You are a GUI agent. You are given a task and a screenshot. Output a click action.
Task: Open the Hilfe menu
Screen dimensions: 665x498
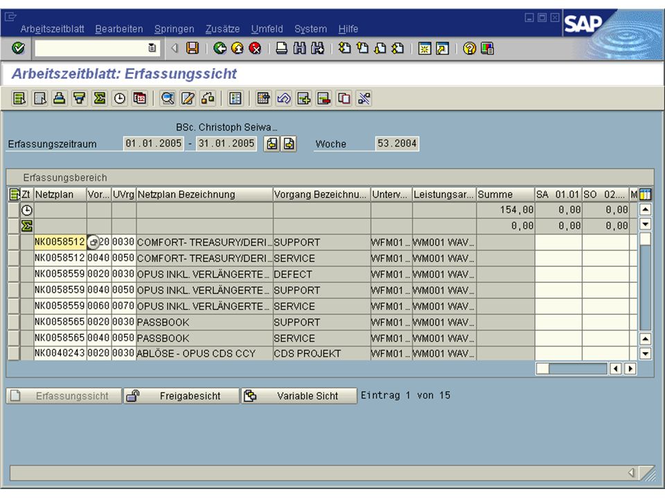(x=348, y=29)
